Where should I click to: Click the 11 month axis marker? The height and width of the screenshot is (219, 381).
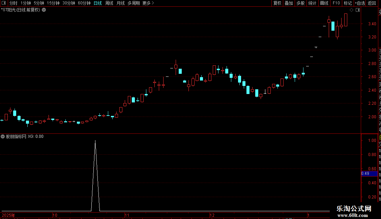(127, 215)
